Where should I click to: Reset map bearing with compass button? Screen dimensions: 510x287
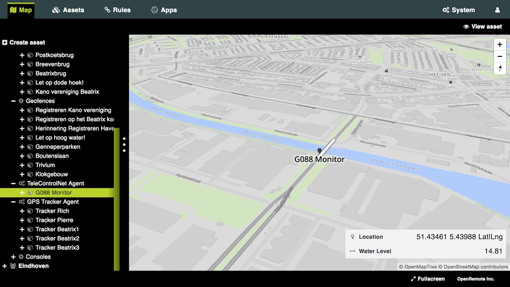[500, 68]
